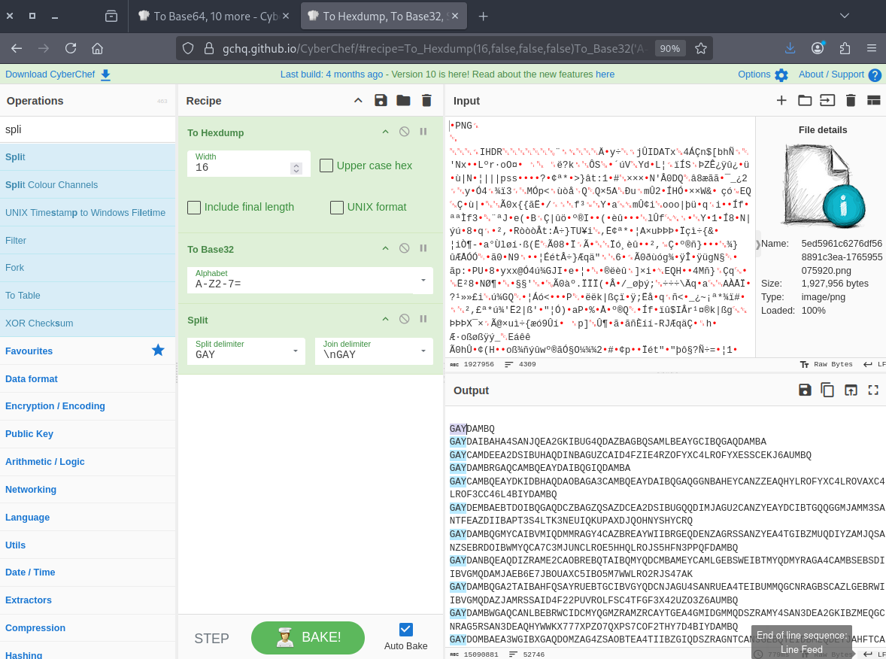Open the Encryption / Encoding operations category
The height and width of the screenshot is (659, 886).
(55, 406)
